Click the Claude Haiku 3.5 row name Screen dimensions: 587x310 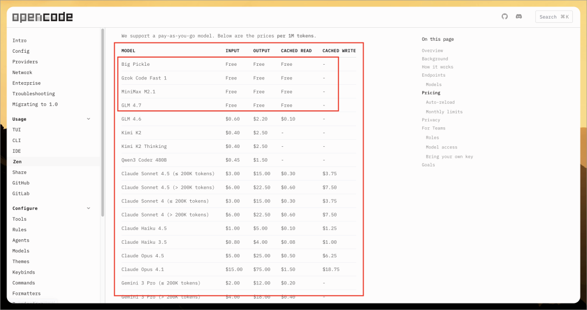[144, 242]
